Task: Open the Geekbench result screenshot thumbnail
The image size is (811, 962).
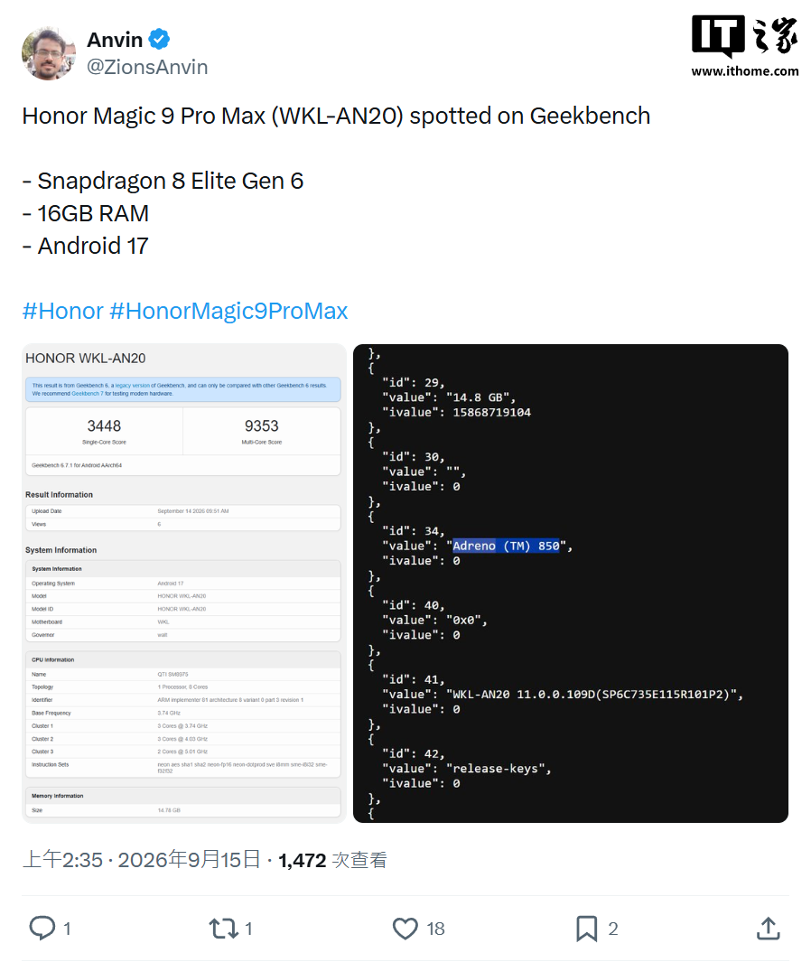Action: (x=184, y=583)
